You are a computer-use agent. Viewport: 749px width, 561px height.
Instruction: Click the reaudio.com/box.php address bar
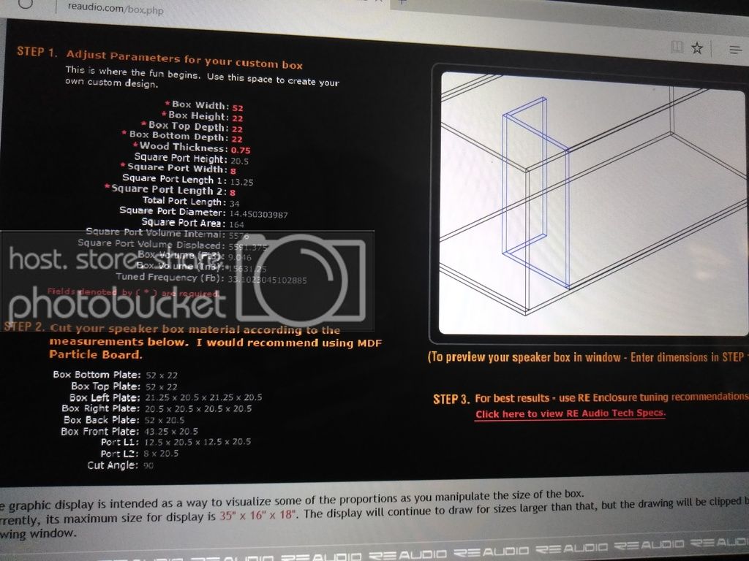(x=116, y=8)
